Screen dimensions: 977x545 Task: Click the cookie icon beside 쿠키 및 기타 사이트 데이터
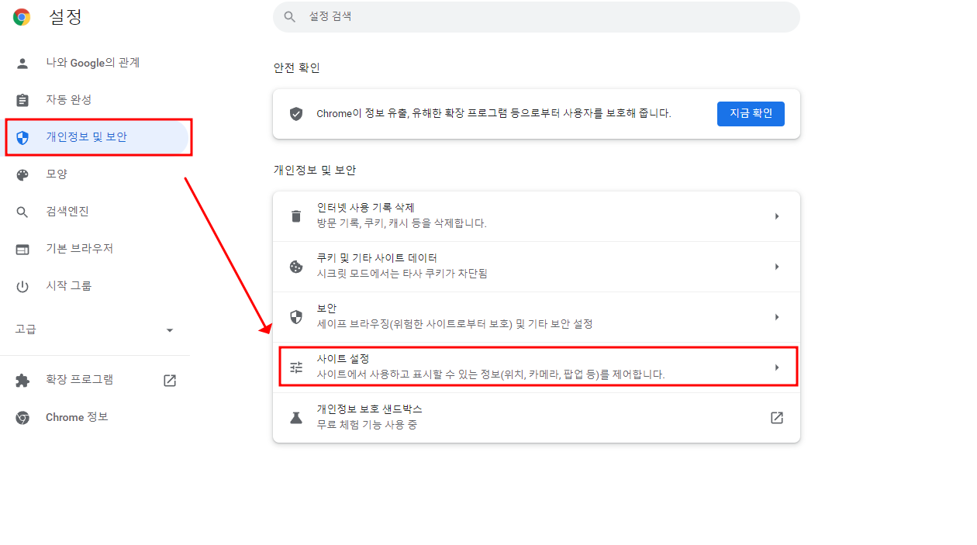pos(295,266)
